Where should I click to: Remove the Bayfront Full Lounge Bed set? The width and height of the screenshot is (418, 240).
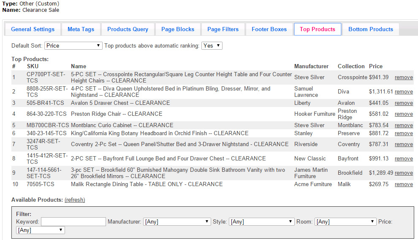tap(404, 159)
